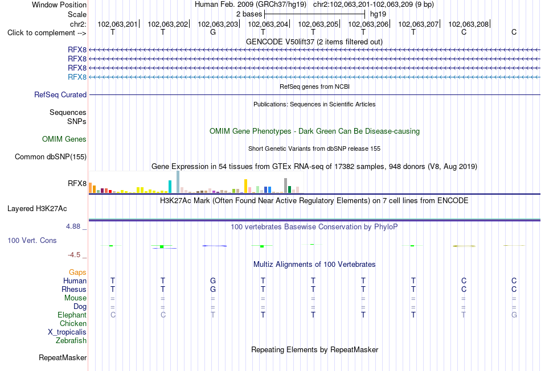Select the Mouse species label
The width and height of the screenshot is (541, 371).
point(75,298)
